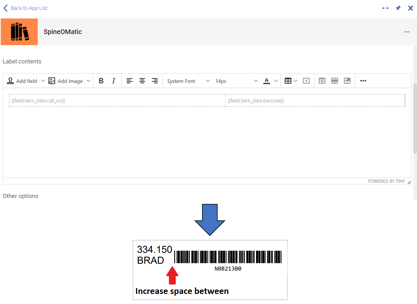Click the delete table icon

tap(306, 81)
